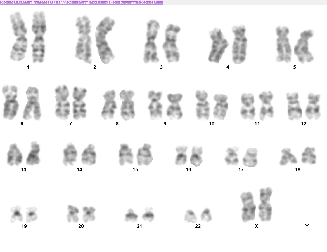
Task: Pick the left homolog of chromosome 21
Action: point(131,215)
